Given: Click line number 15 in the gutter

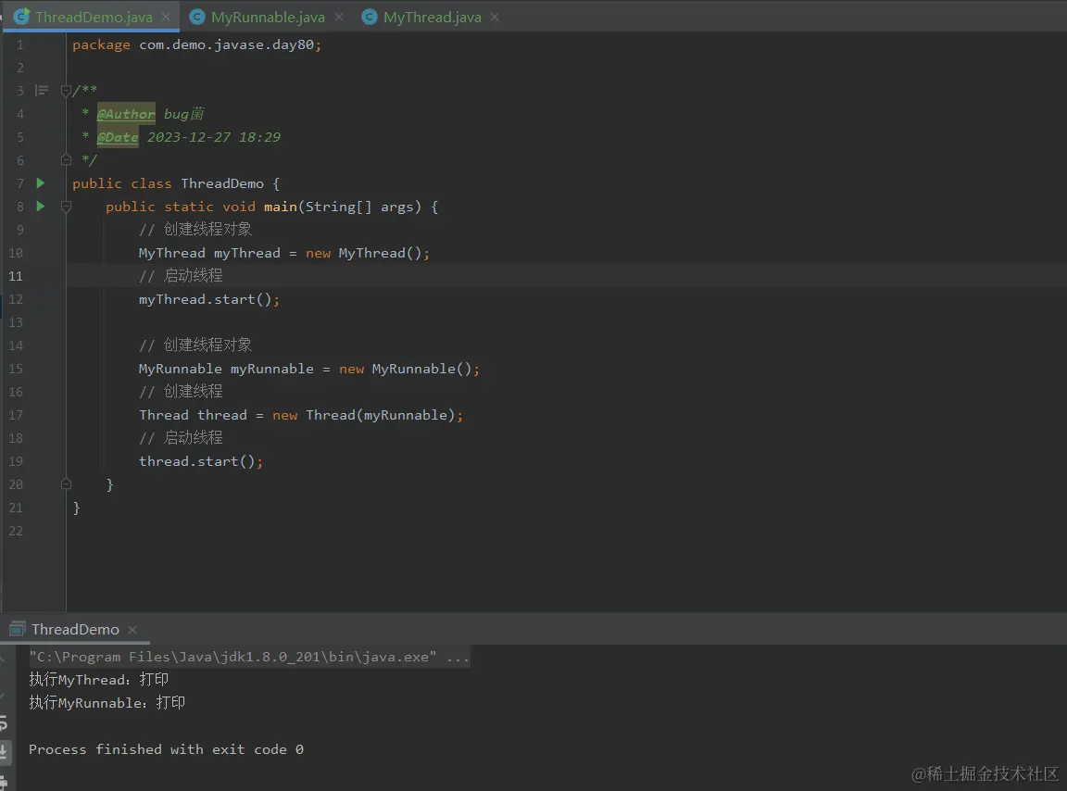Looking at the screenshot, I should click(x=16, y=369).
